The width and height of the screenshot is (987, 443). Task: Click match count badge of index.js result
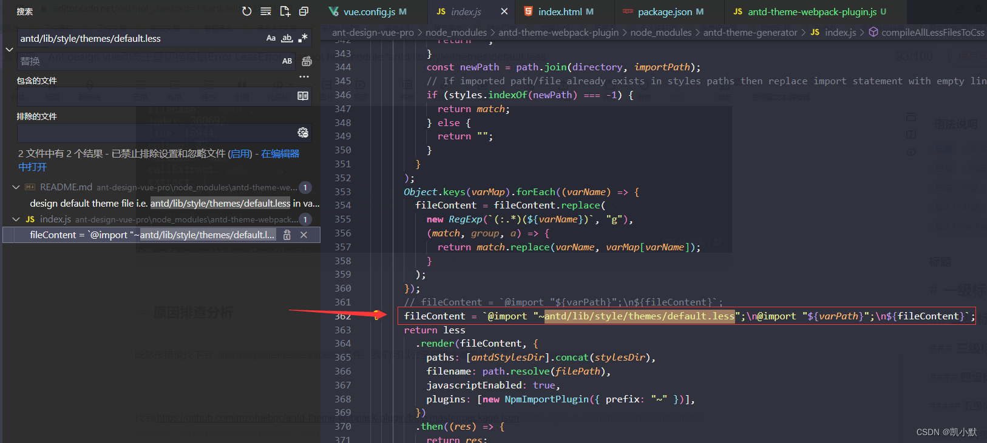[x=305, y=219]
